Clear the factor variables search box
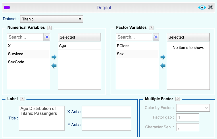The width and height of the screenshot is (217, 139). pos(155,37)
